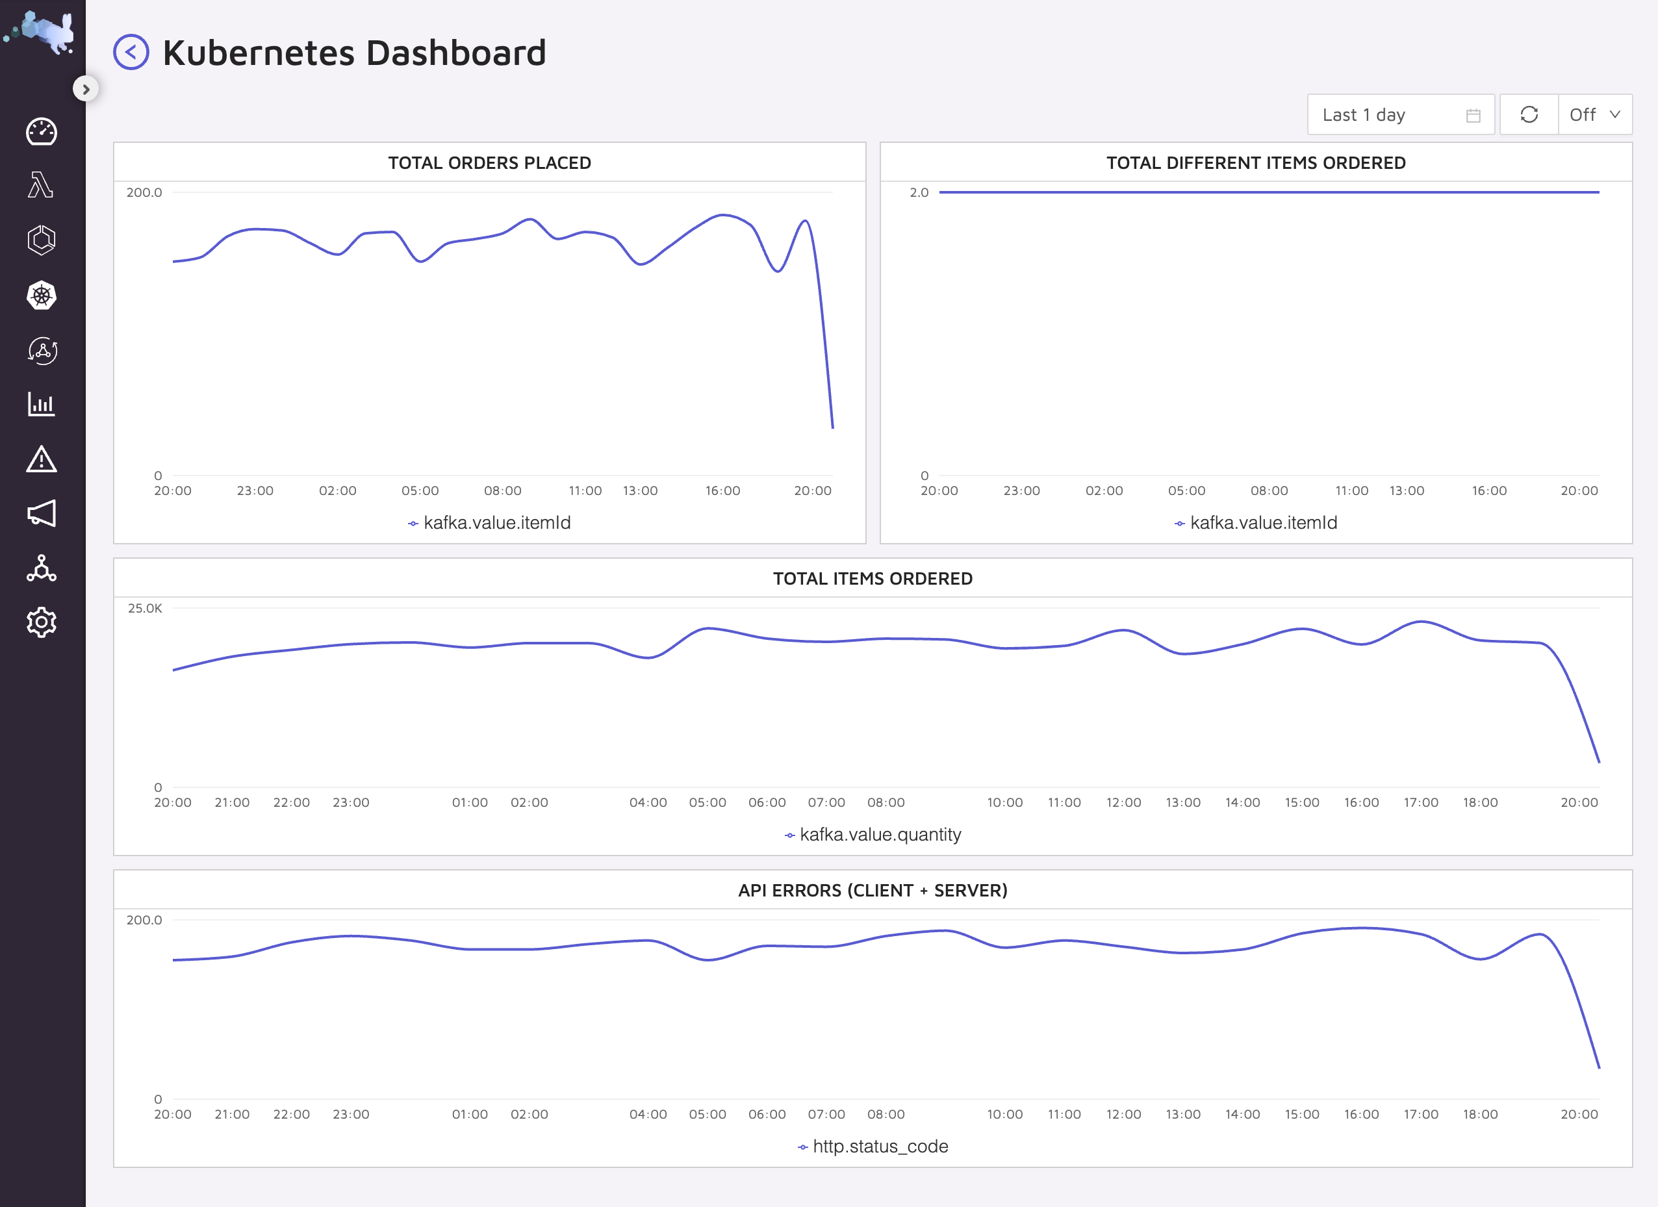
Task: Open the megaphone notifications sidebar icon
Action: click(x=42, y=513)
